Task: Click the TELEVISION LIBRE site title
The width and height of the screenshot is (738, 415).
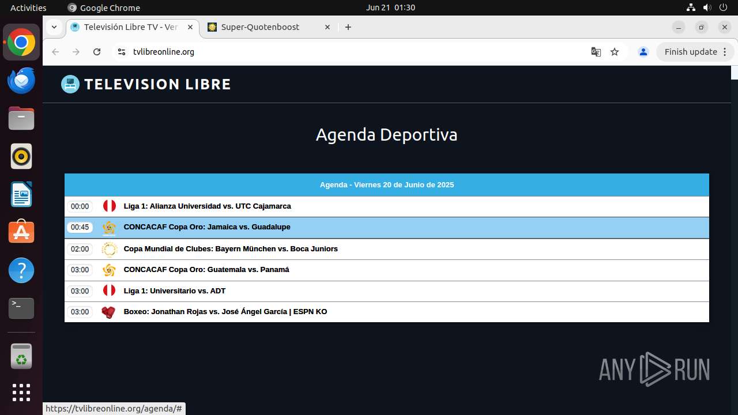Action: pyautogui.click(x=157, y=84)
